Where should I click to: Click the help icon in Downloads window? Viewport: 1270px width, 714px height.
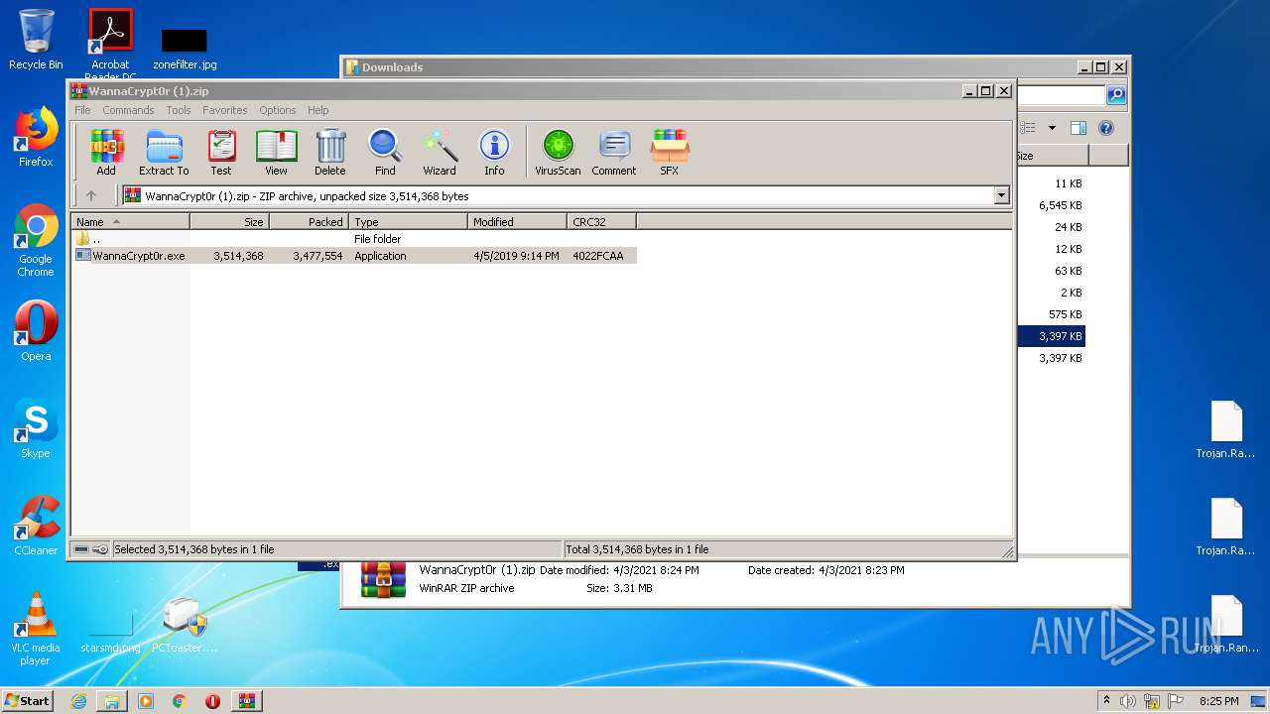(x=1106, y=128)
